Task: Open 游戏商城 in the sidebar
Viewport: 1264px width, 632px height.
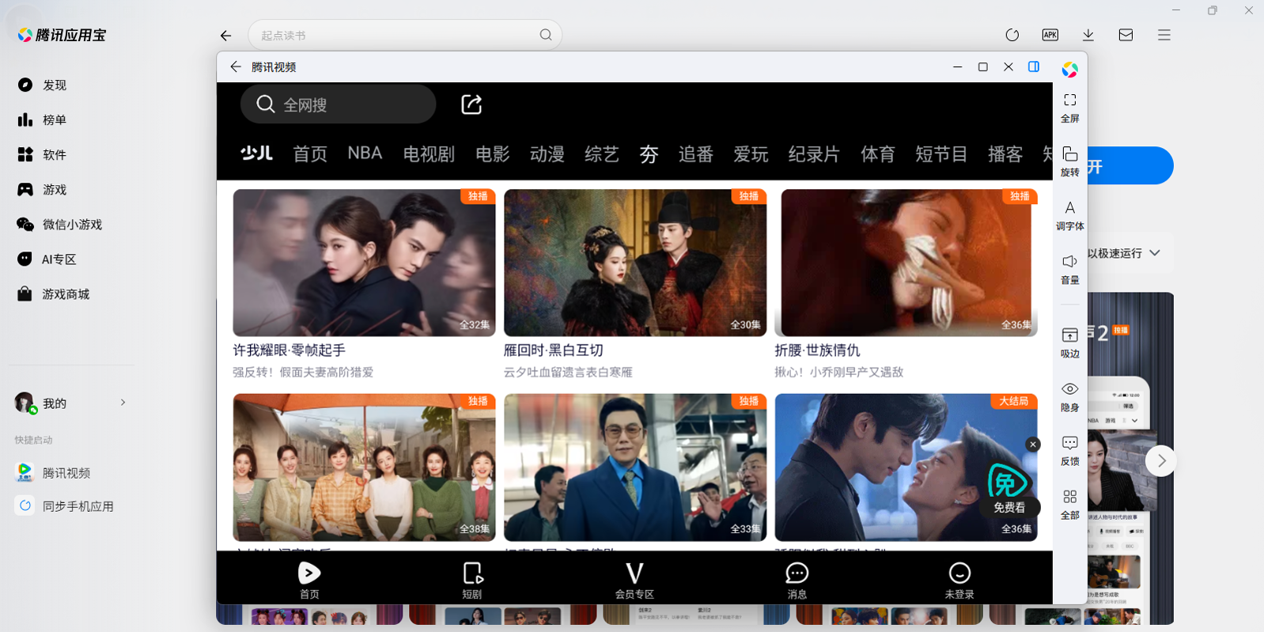Action: pyautogui.click(x=66, y=294)
